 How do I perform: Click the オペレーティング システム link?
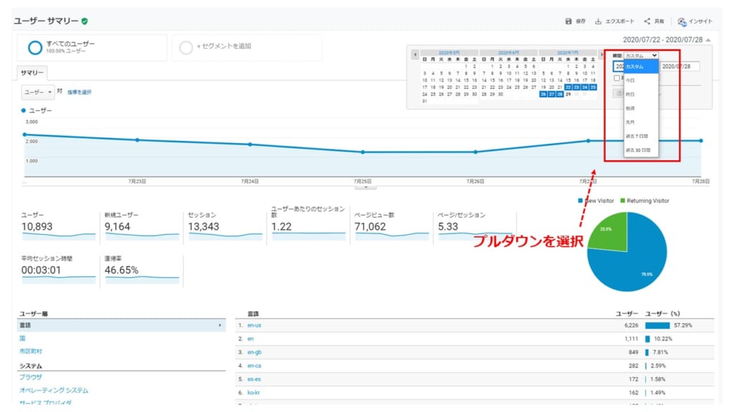[x=53, y=390]
